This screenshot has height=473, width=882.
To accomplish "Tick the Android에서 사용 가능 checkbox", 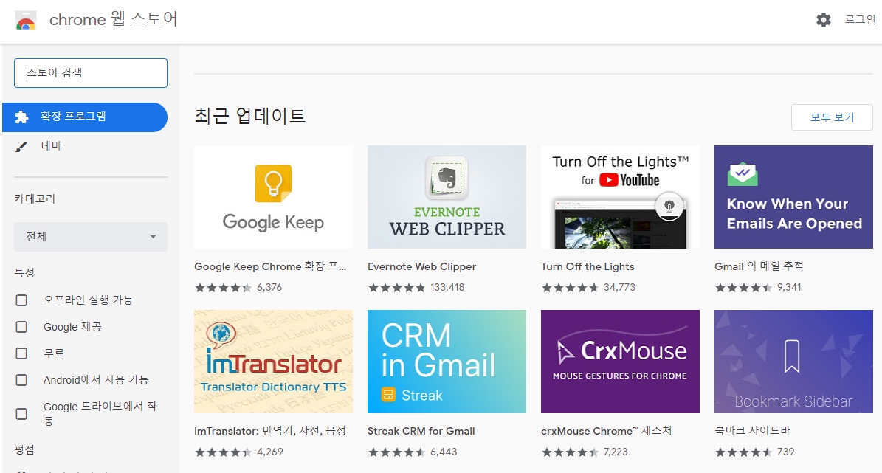I will point(21,380).
